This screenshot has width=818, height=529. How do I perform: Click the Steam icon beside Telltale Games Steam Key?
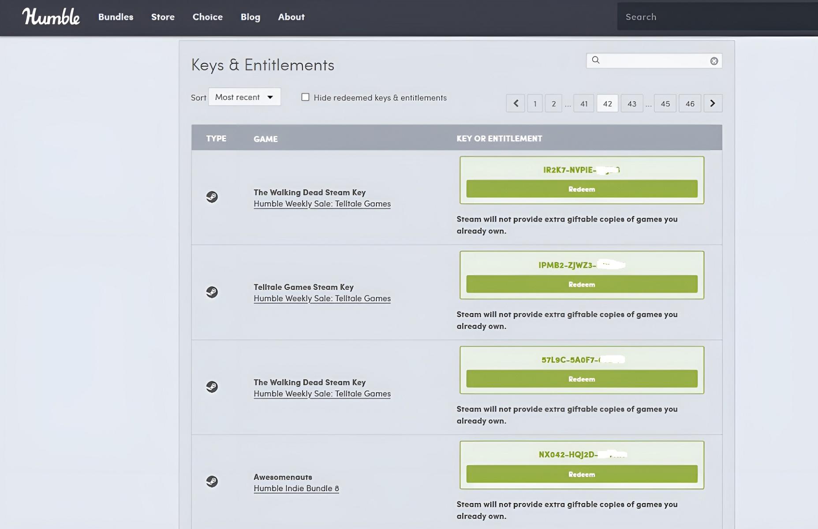coord(212,292)
